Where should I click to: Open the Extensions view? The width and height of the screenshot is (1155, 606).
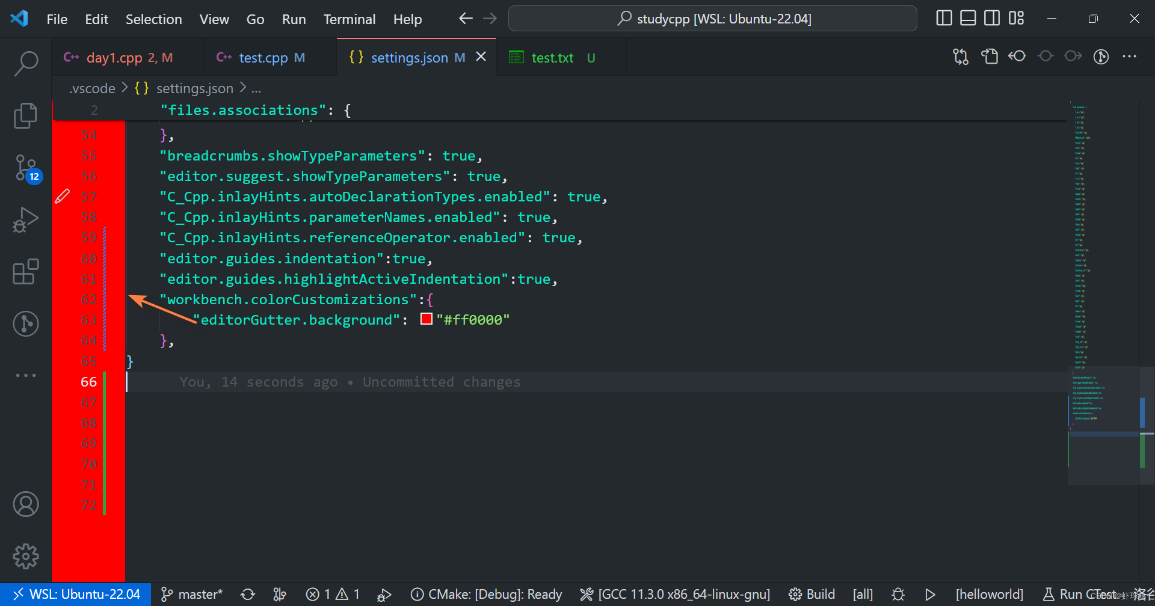click(x=26, y=272)
